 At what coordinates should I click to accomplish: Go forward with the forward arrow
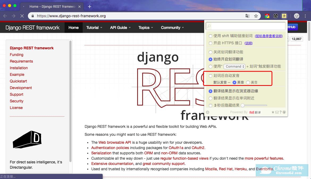point(14,16)
